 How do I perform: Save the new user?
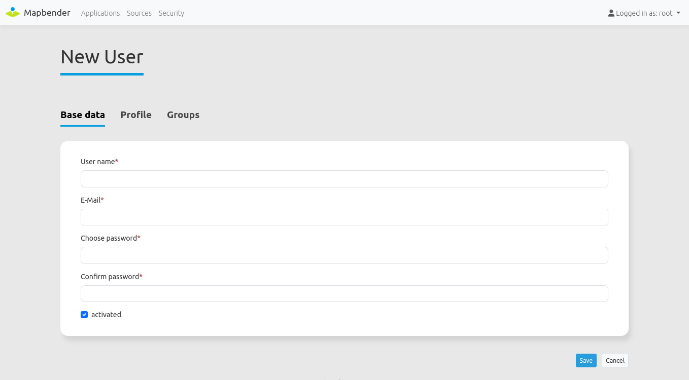[x=586, y=361]
